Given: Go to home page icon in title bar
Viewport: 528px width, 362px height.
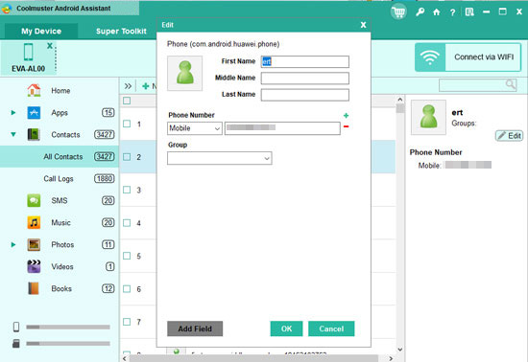Looking at the screenshot, I should click(437, 12).
